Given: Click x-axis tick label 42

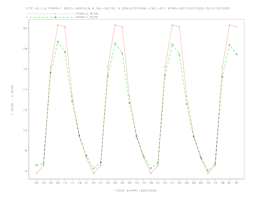Looking at the screenshot, I should tap(136, 183).
